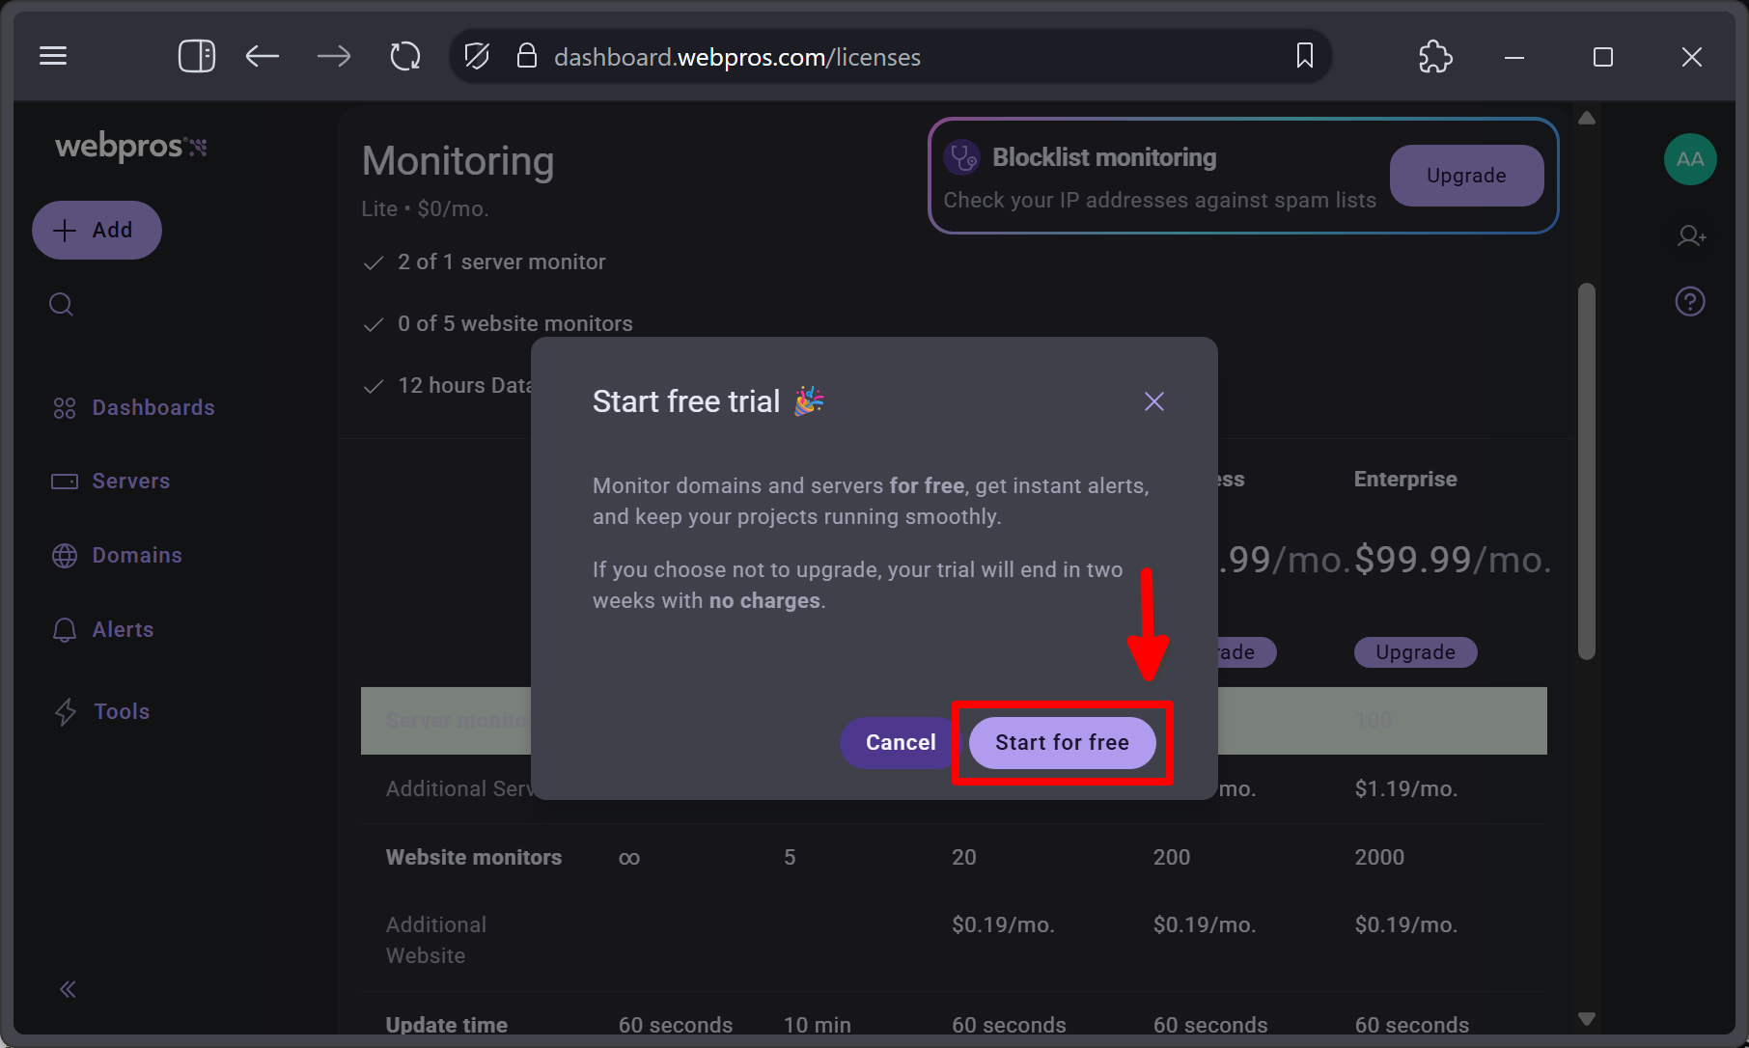Click the 'Lite • $0/mo.' plan text

(425, 208)
